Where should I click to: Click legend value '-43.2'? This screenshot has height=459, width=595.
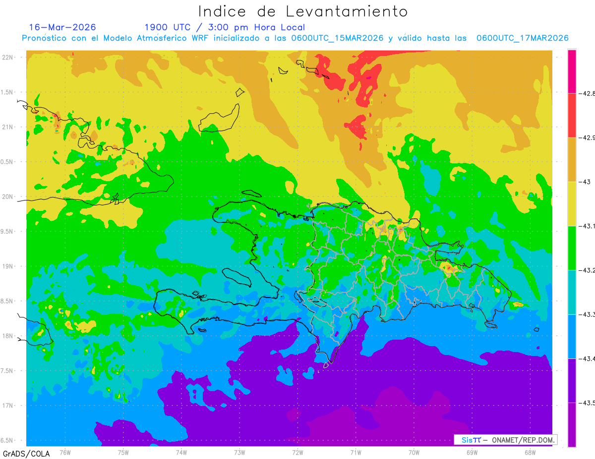pos(587,270)
